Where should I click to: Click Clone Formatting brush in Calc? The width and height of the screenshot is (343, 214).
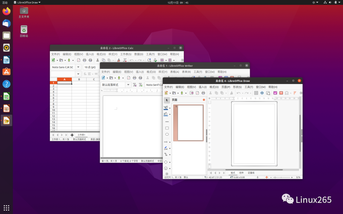click(118, 60)
